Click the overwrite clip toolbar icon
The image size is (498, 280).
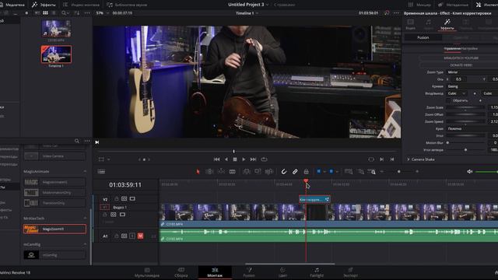click(258, 171)
